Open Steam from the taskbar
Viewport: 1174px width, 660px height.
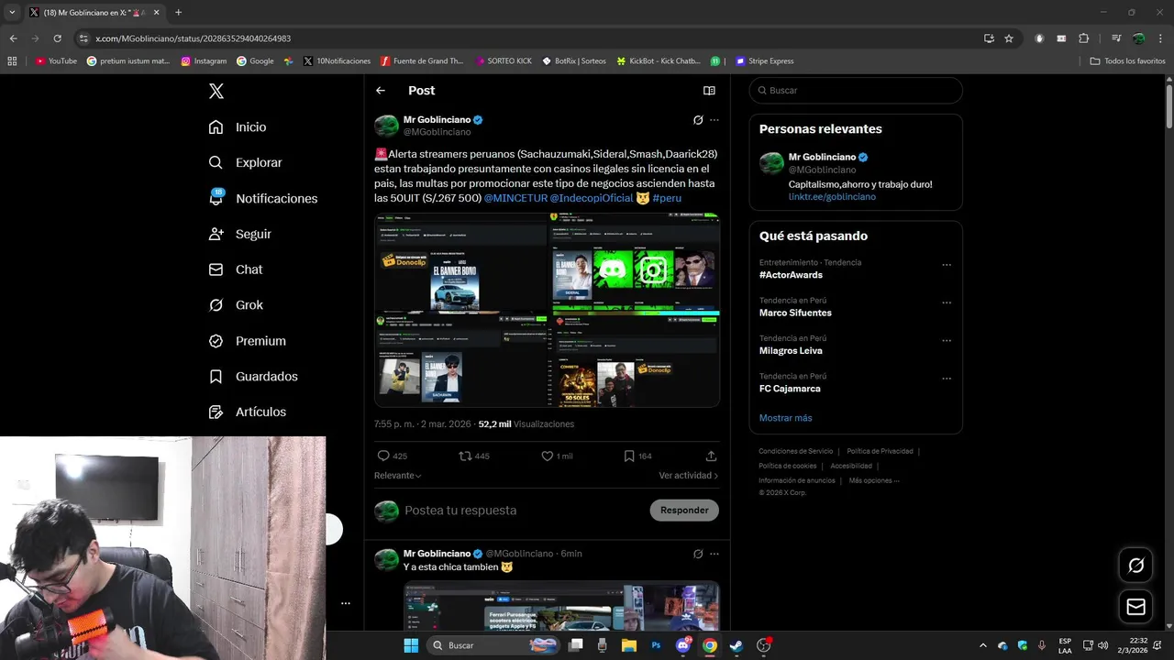pos(737,645)
